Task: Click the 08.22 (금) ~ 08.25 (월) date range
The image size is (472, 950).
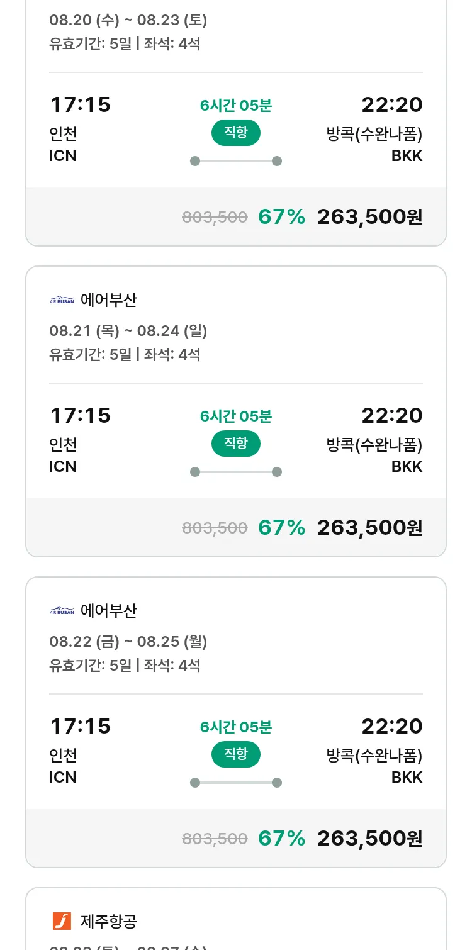Action: coord(128,642)
